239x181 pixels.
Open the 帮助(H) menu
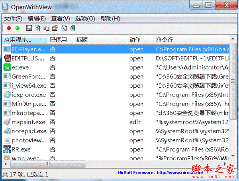click(x=110, y=19)
